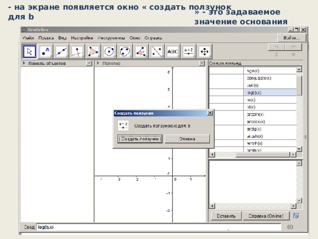The image size is (318, 239).
Task: Close the Панель объектов panel
Action: pyautogui.click(x=89, y=63)
